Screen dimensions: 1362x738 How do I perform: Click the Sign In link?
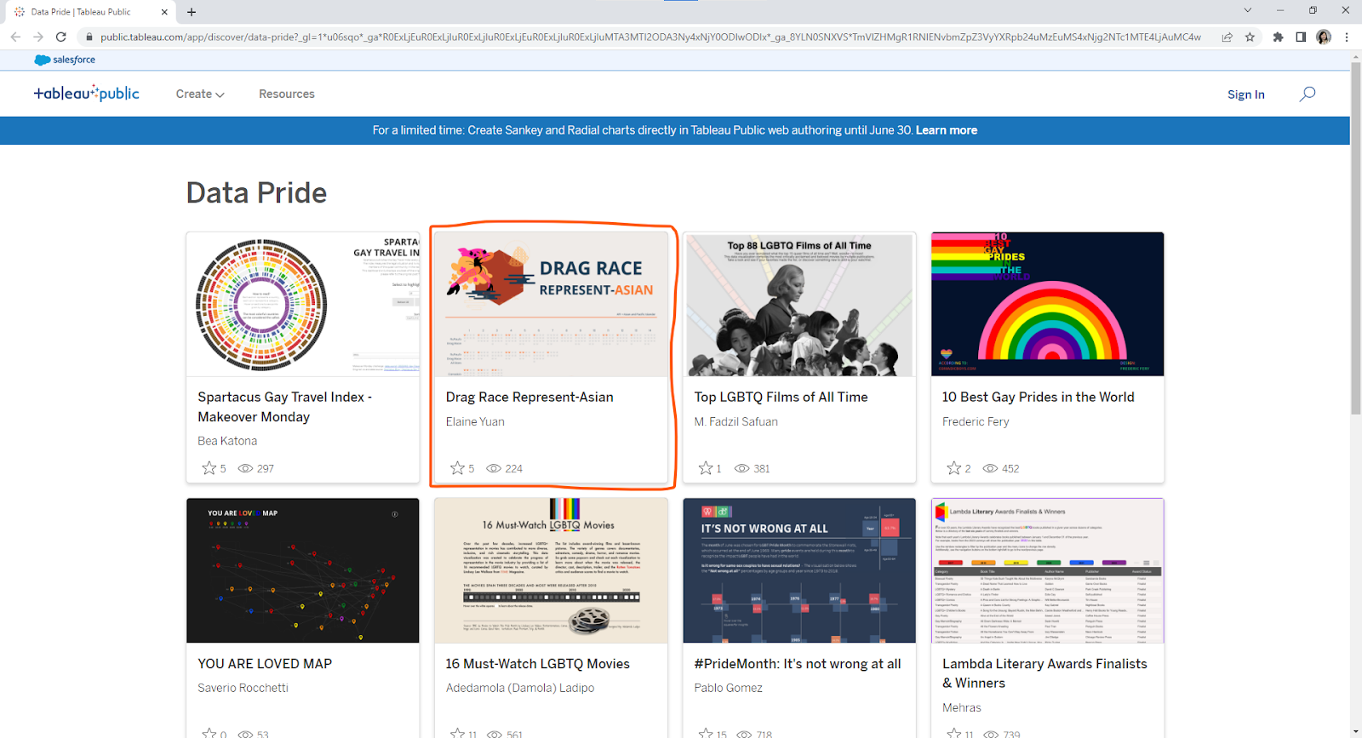1246,94
